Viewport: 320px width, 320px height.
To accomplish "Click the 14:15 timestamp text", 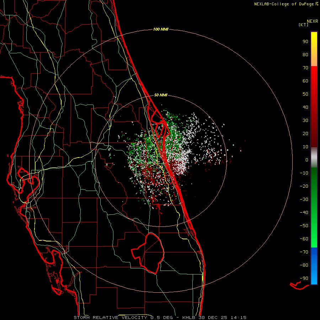I will click(239, 318).
